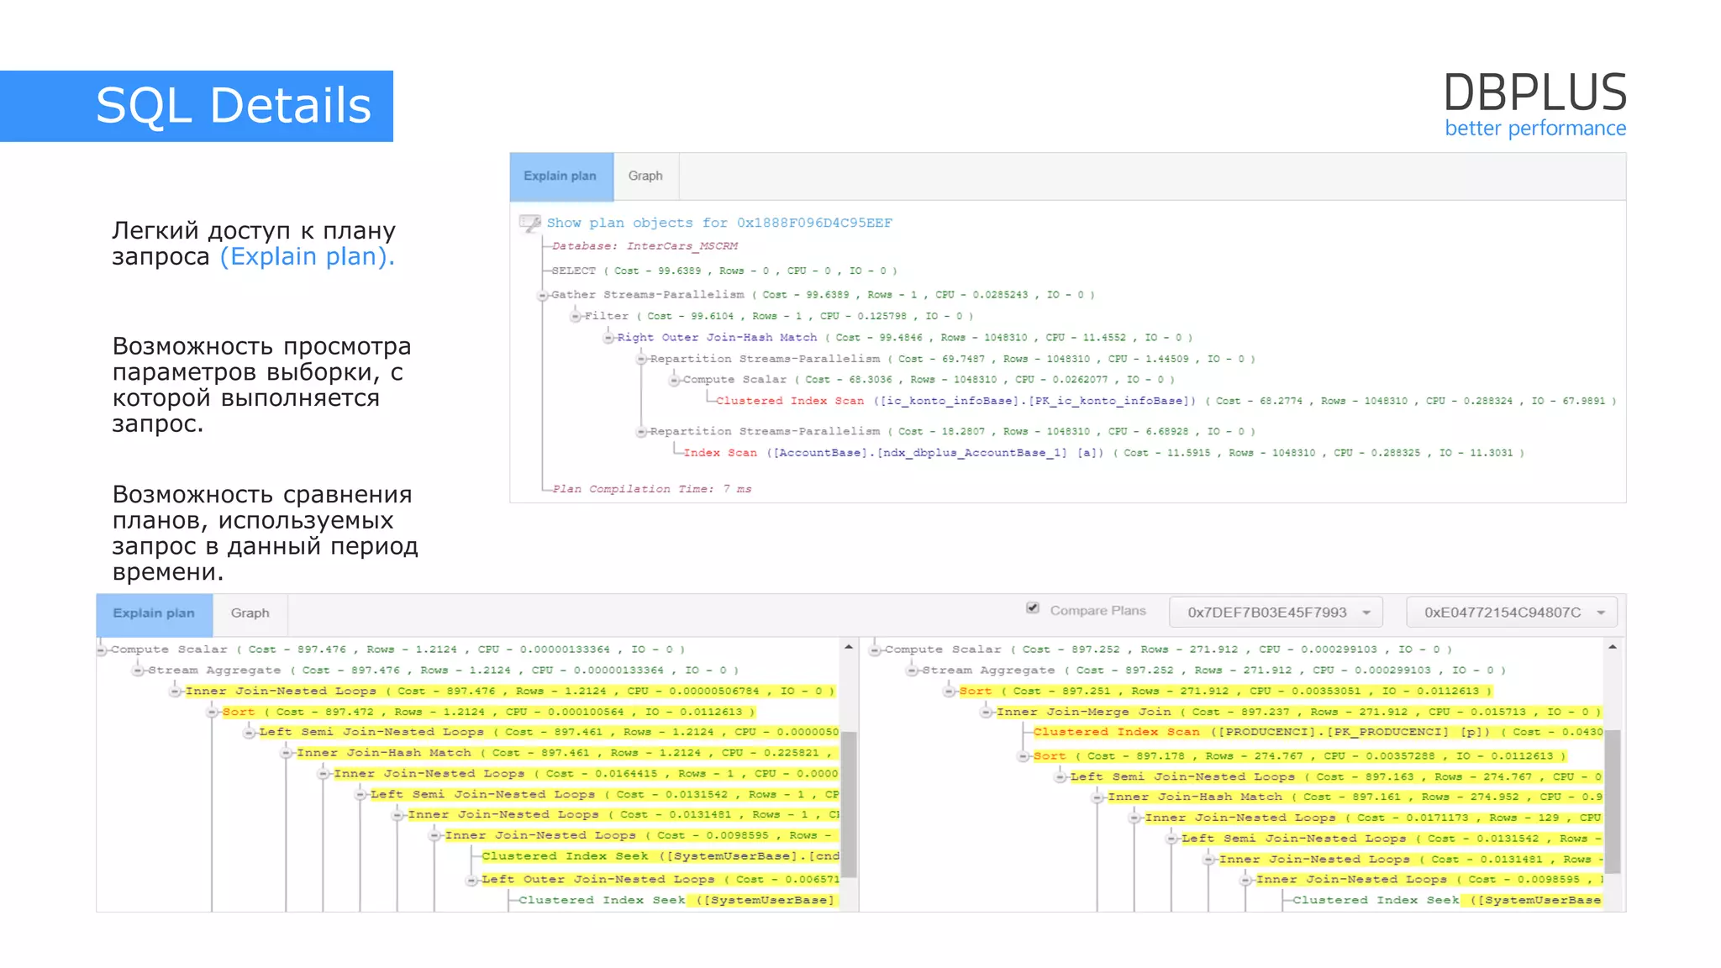
Task: Collapse left plan Left Semi Join Cost 0.0131542
Action: 361,794
